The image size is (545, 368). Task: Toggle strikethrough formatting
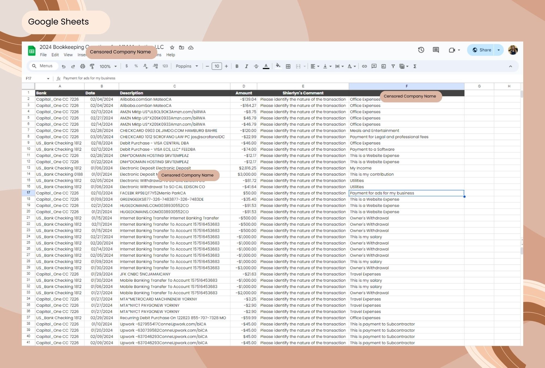(256, 66)
